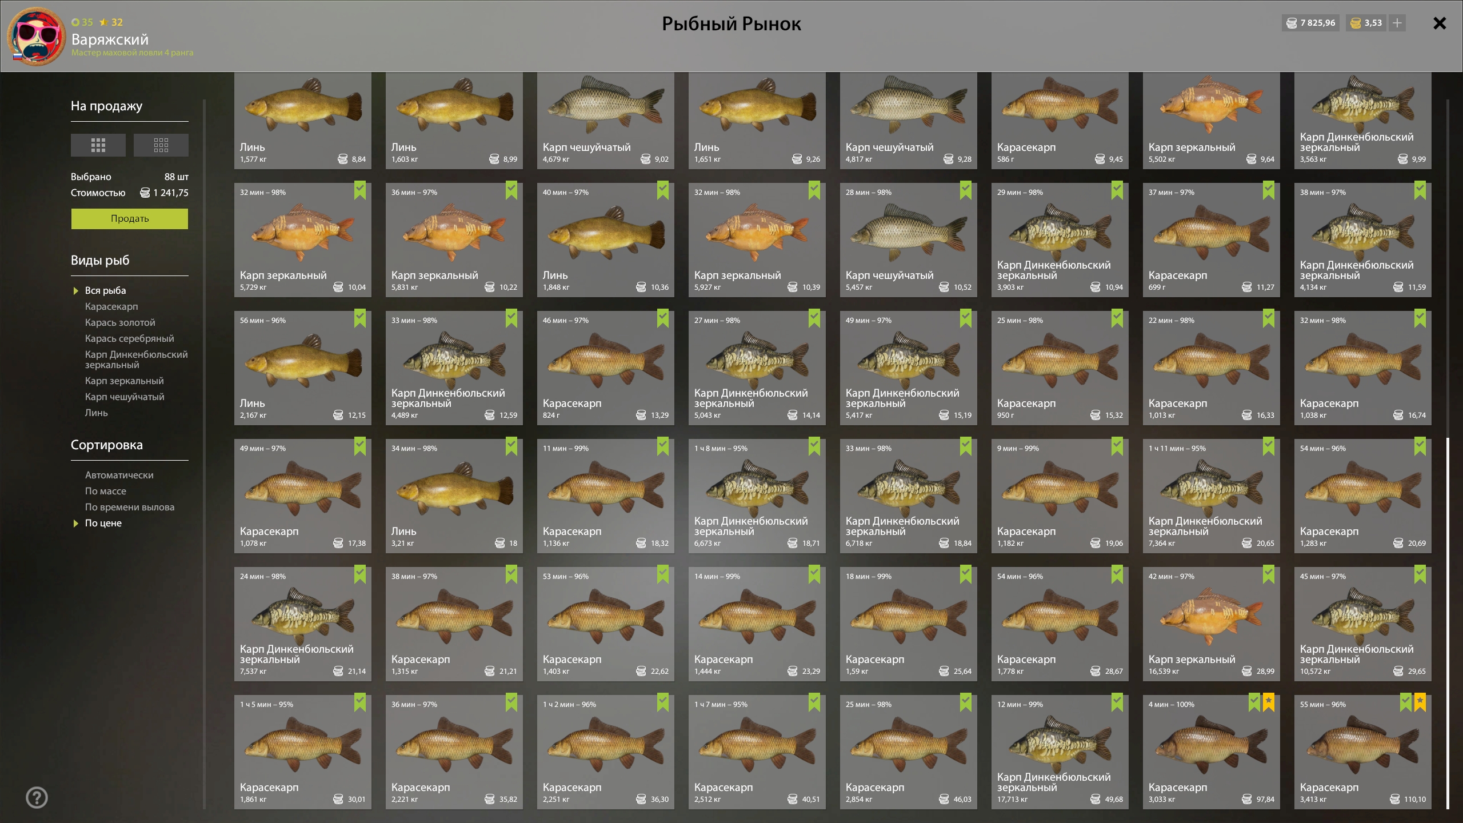Select Автоматически sorting option
Viewport: 1463px width, 823px height.
[x=119, y=475]
